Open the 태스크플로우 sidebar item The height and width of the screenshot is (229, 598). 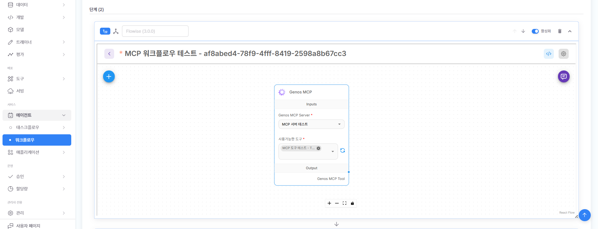coord(37,127)
